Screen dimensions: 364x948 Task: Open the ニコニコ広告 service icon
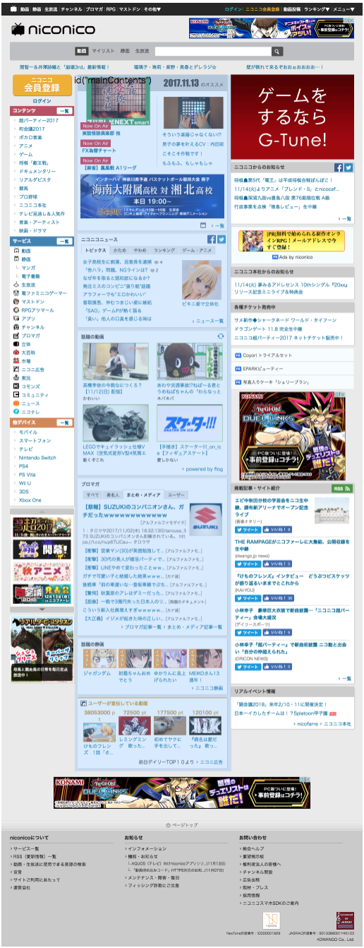tap(15, 369)
